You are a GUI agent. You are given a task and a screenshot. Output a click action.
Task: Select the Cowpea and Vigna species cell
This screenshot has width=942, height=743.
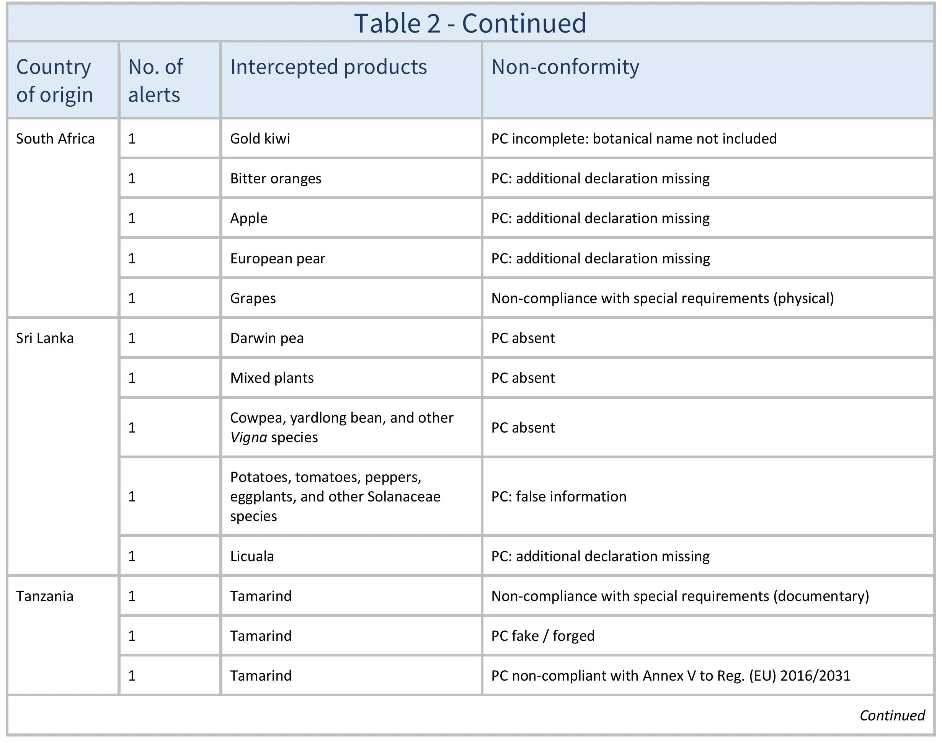click(x=341, y=427)
